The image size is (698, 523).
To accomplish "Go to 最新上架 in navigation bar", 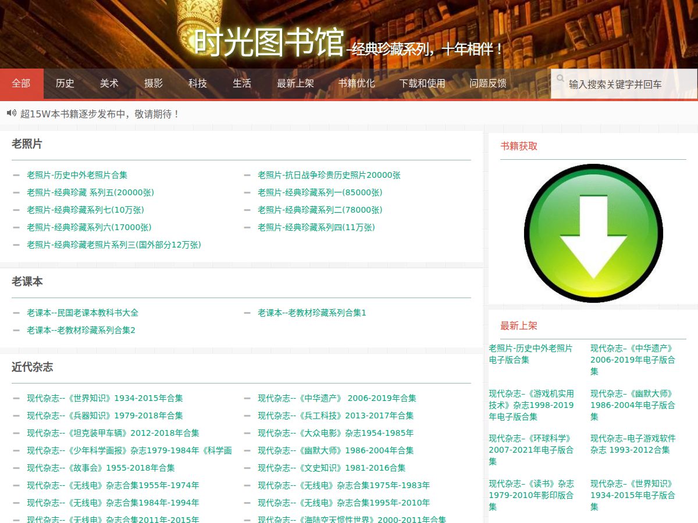I will 295,84.
